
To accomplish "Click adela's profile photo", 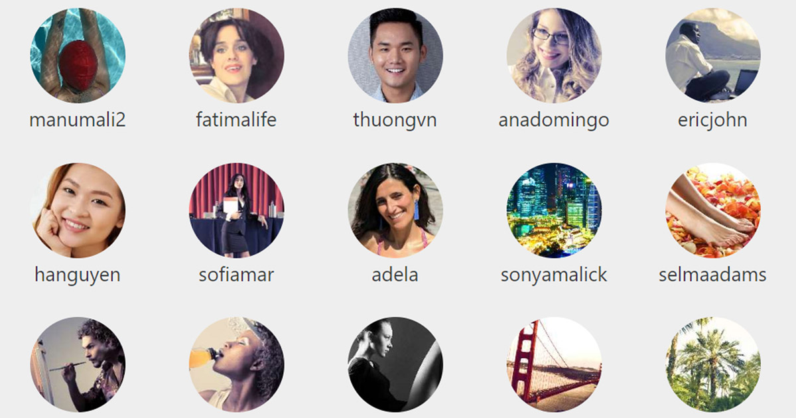I will pyautogui.click(x=395, y=210).
